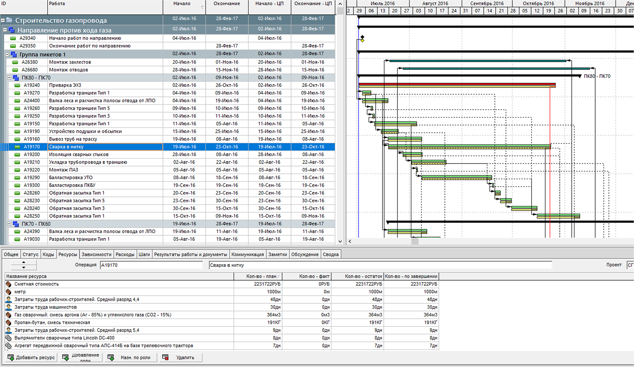Collapse the Строительство газопровода project row
The width and height of the screenshot is (634, 367).
(3, 20)
